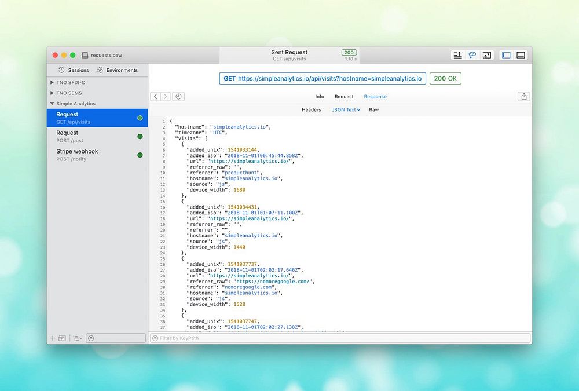The height and width of the screenshot is (391, 579).
Task: Open the JSON Text format dropdown
Action: [x=346, y=109]
